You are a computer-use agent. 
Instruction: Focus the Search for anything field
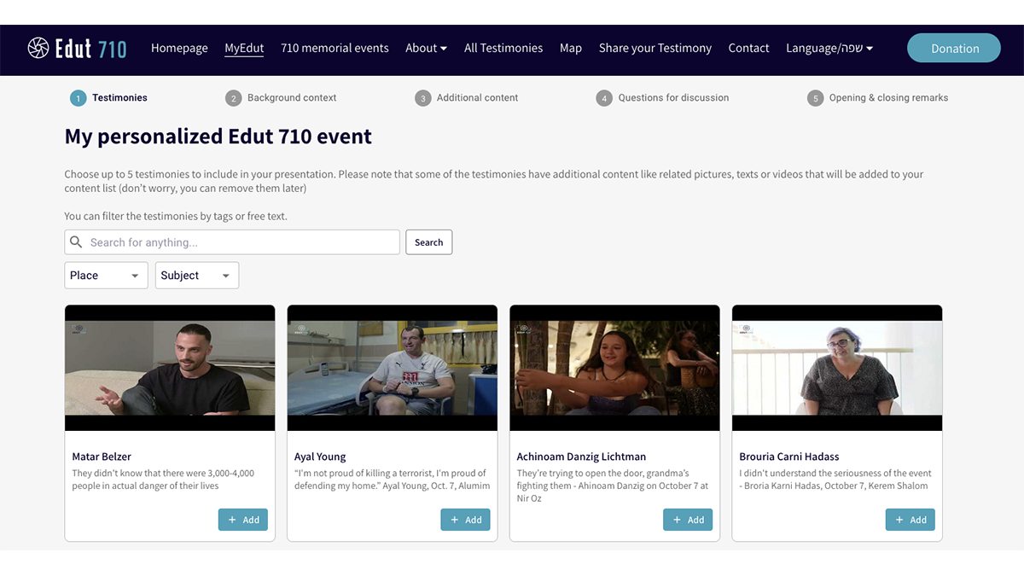pos(232,242)
